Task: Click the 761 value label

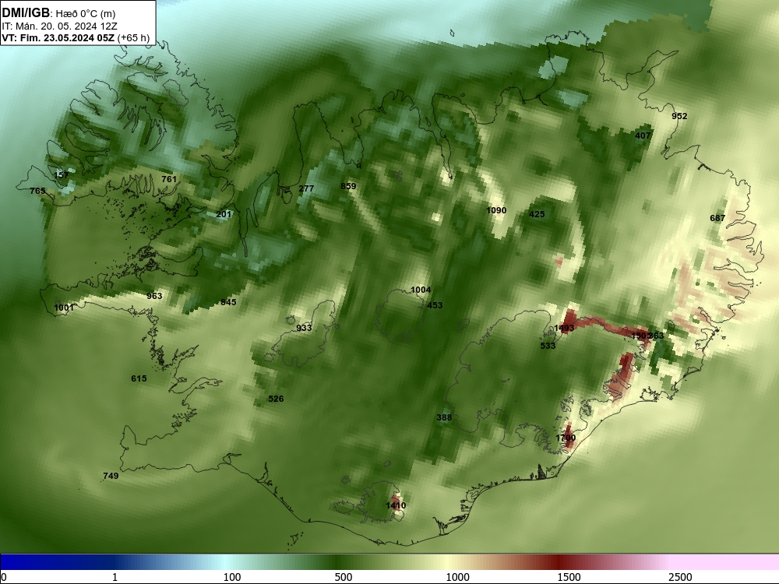Action: point(169,179)
